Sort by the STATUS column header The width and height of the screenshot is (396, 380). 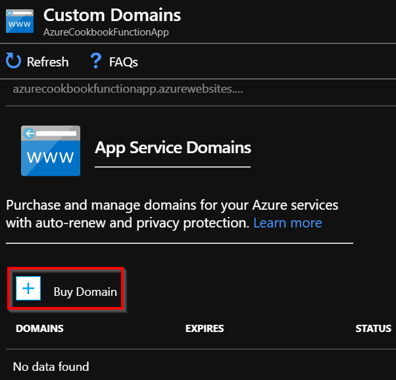point(373,329)
